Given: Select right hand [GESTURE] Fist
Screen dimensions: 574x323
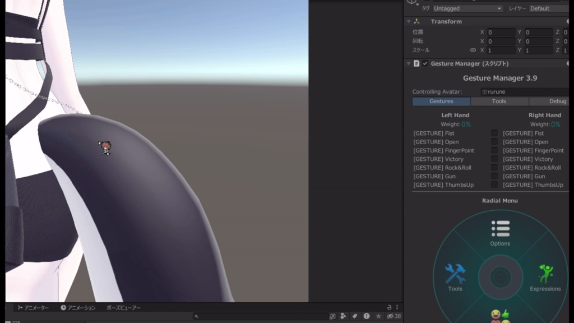Looking at the screenshot, I should pyautogui.click(x=524, y=133).
